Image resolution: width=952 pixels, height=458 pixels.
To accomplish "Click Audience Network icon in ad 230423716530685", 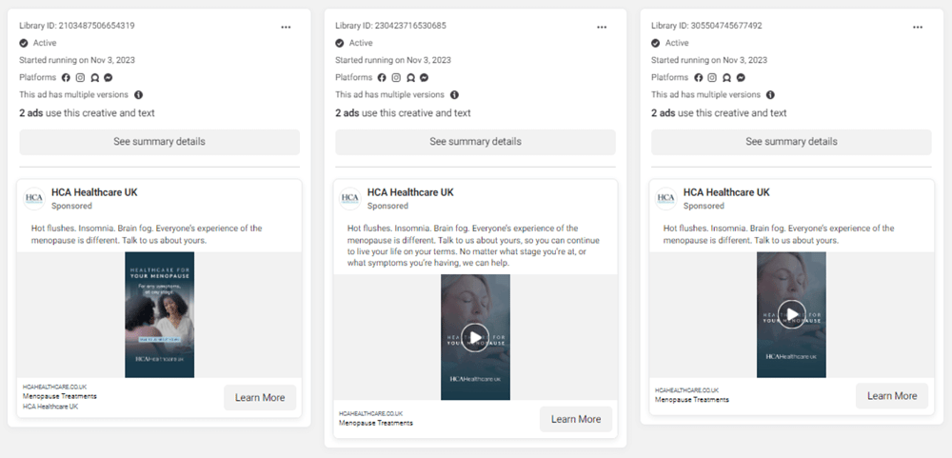I will pos(410,78).
